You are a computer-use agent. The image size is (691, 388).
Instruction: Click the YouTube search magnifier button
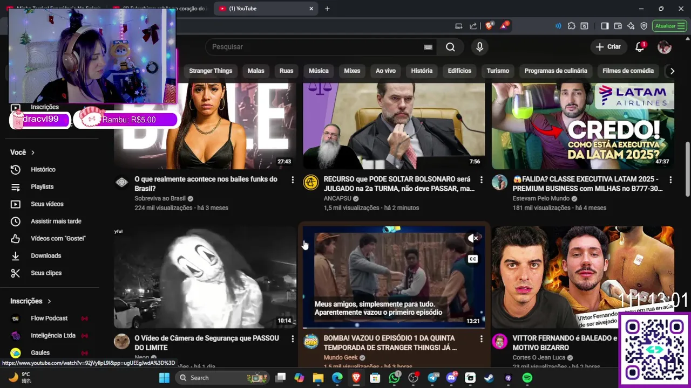(x=450, y=47)
